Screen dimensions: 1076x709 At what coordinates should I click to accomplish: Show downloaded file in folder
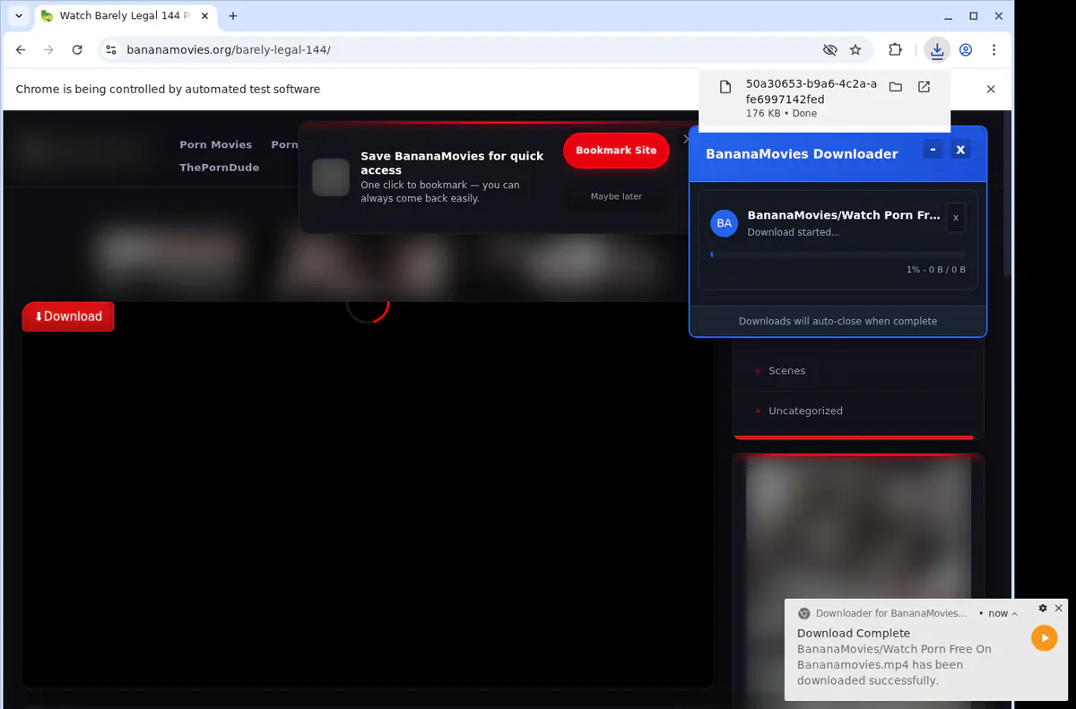pos(895,87)
